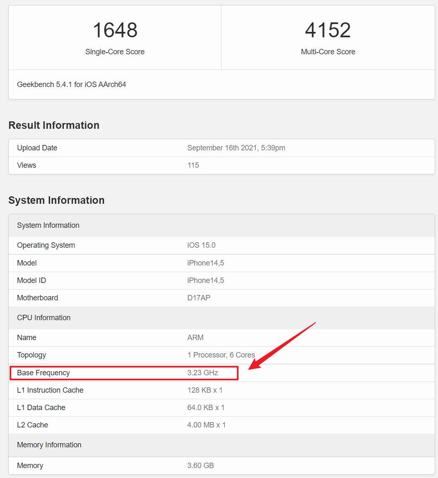
Task: Select the L1 Instruction Cache entry
Action: click(x=50, y=390)
